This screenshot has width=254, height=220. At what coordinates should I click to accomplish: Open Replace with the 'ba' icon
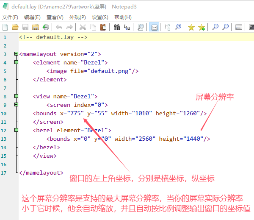[127, 27]
